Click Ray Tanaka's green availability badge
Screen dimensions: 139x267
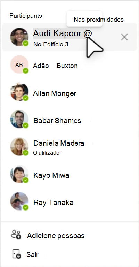click(26, 207)
